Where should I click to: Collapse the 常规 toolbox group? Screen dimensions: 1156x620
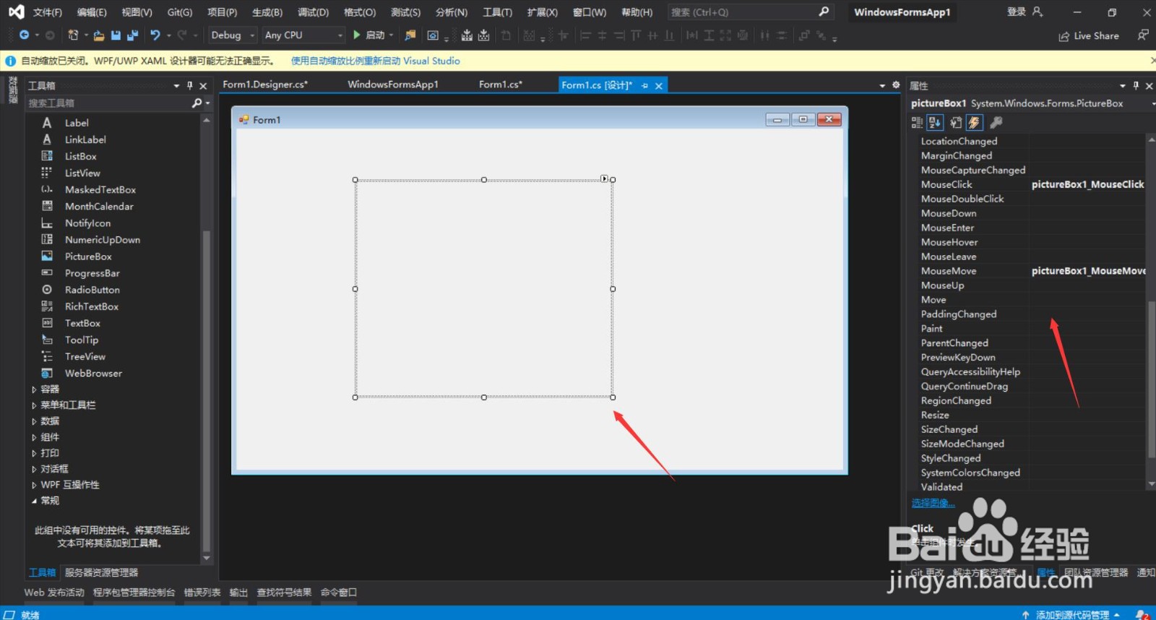click(34, 501)
